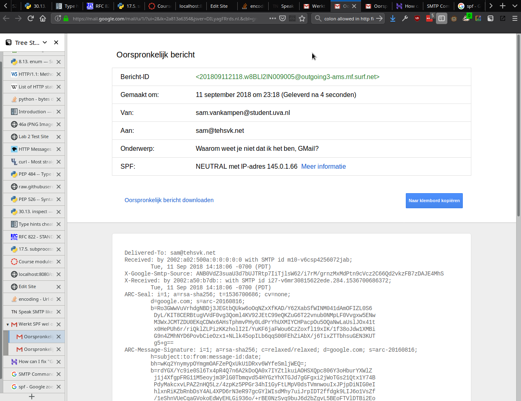Viewport: 521px width, 401px height.
Task: Open the Firefox hamburger menu
Action: [515, 18]
